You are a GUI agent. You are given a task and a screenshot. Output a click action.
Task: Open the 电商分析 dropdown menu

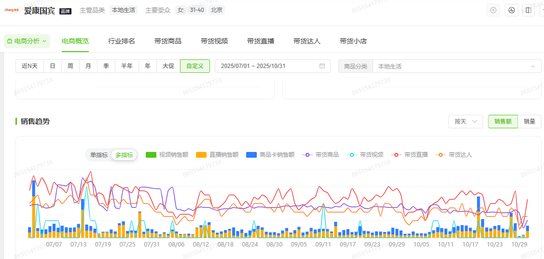[x=27, y=41]
